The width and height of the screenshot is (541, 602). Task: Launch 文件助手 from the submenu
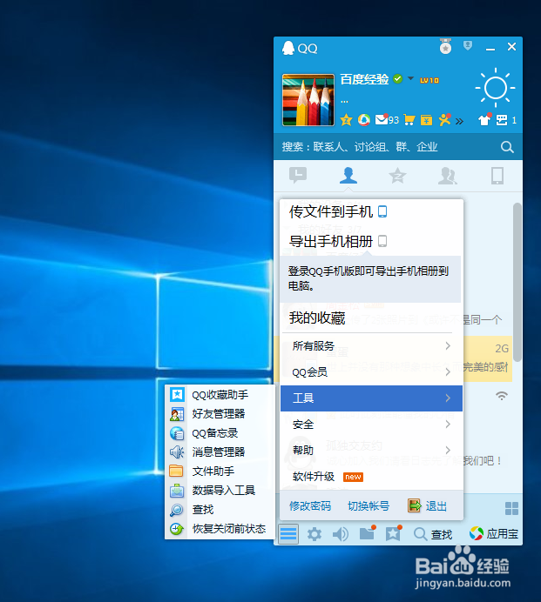coord(220,472)
